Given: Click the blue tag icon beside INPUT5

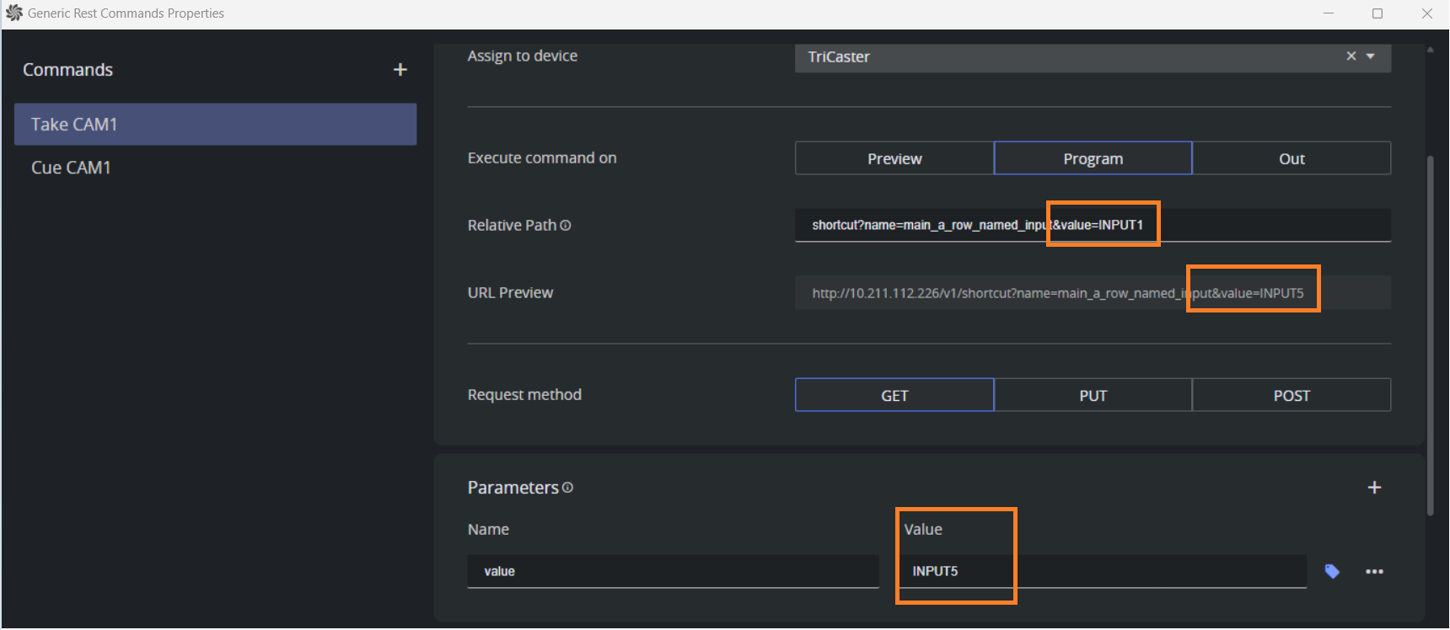Looking at the screenshot, I should point(1332,571).
